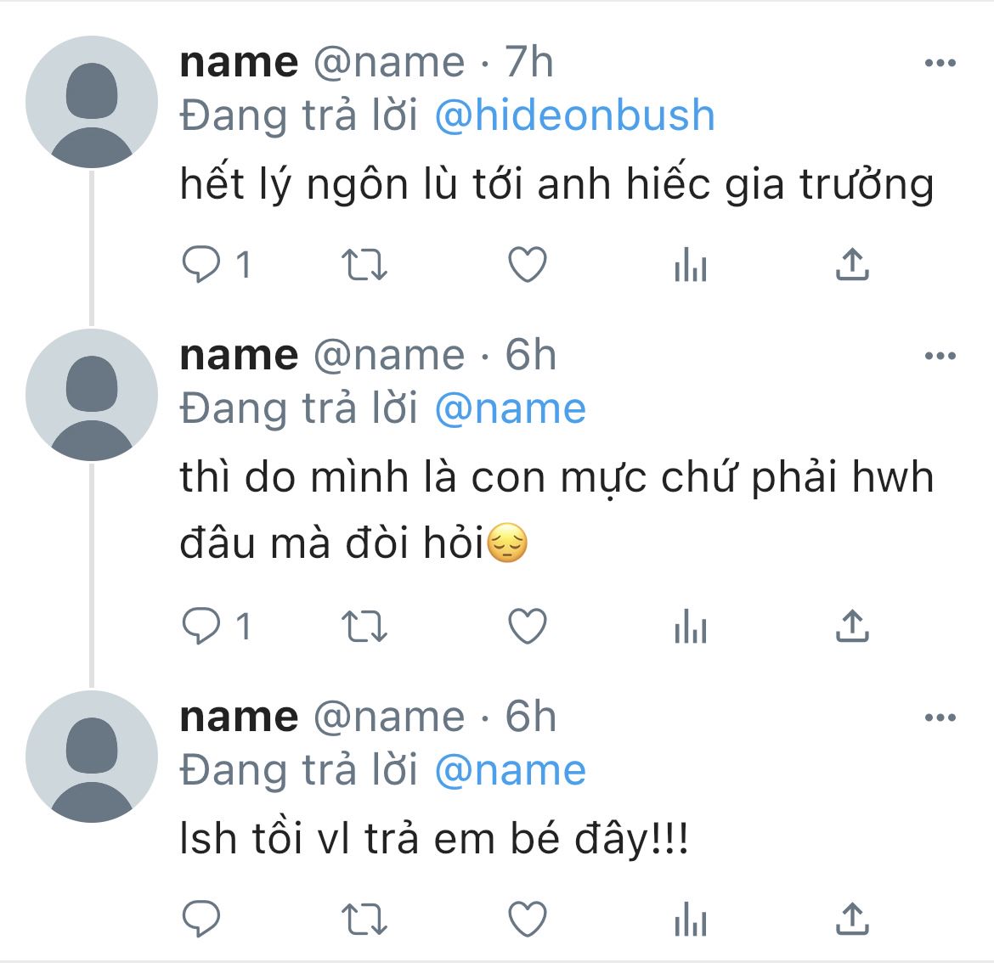Like the "lsh tồi vl" tweet

pyautogui.click(x=527, y=919)
